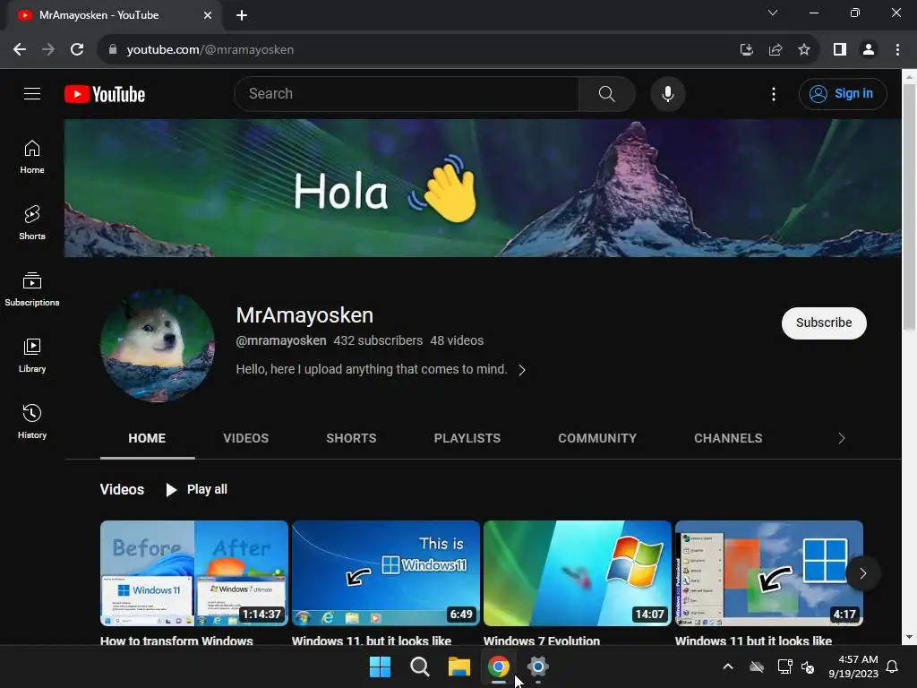Open notifications bell in tray

[893, 666]
